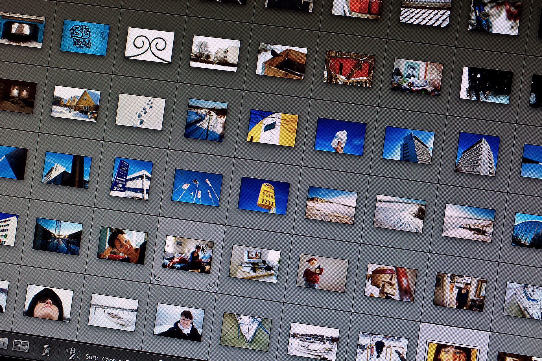Image resolution: width=542 pixels, height=361 pixels.
Task: Select blue sign tower photo
Action: [131, 179]
